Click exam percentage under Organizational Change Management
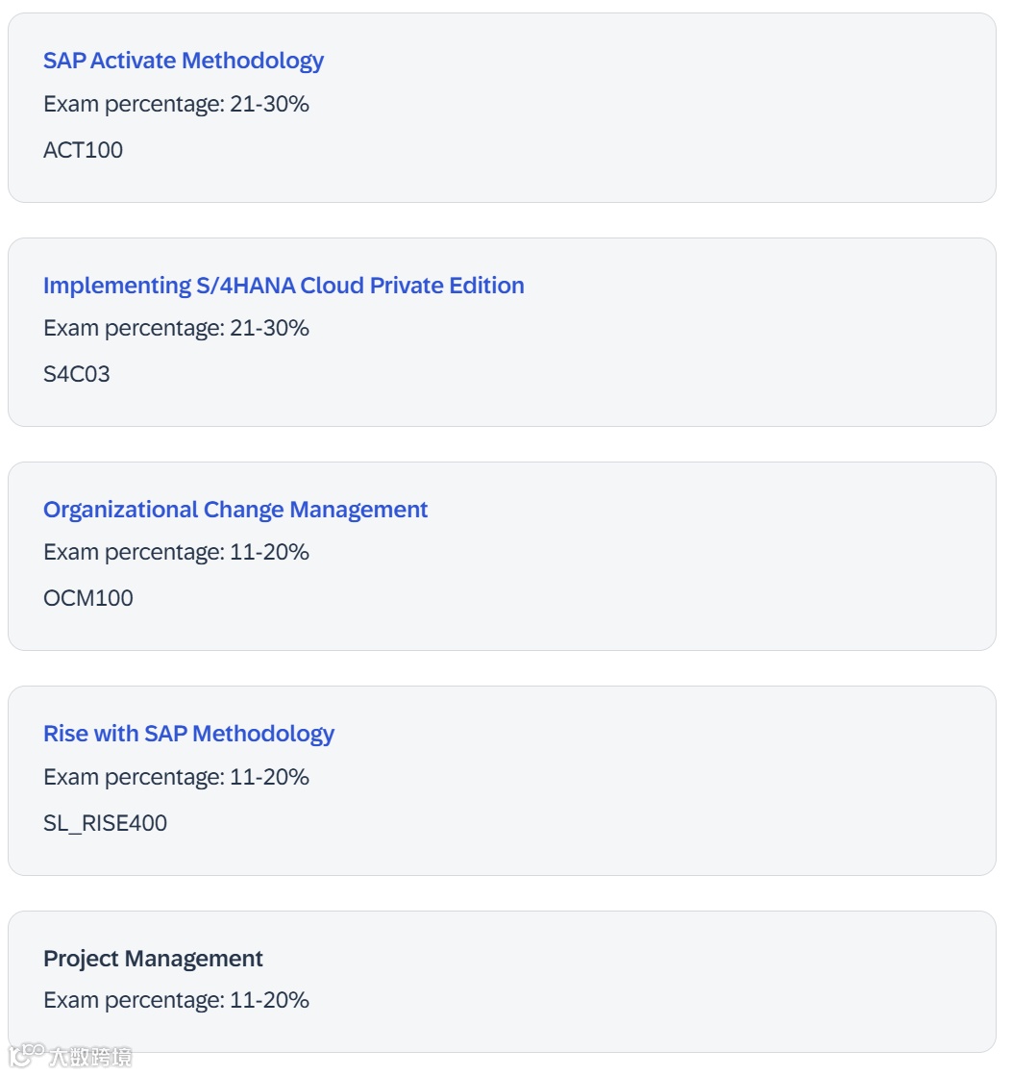The height and width of the screenshot is (1075, 1012). point(176,552)
